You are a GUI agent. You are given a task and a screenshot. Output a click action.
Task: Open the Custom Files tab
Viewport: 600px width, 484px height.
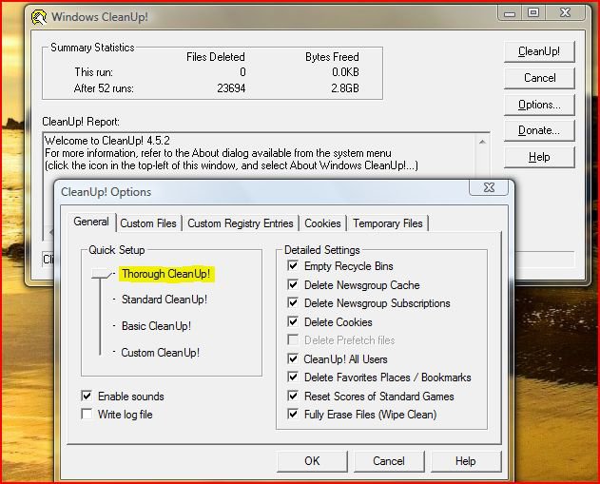point(148,223)
